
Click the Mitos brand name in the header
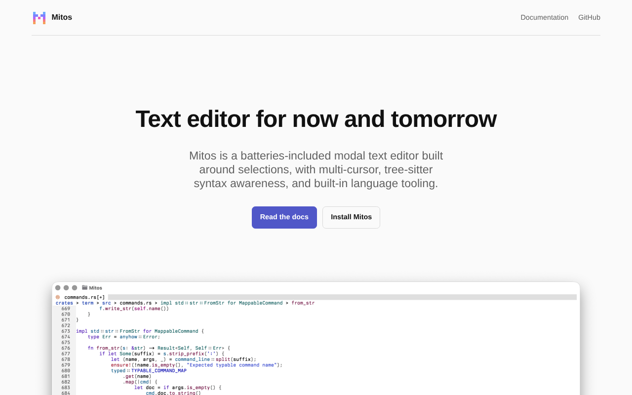point(62,17)
